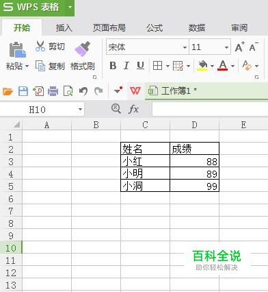Image resolution: width=268 pixels, height=292 pixels.
Task: Select all cells via corner triangle
Action: click(17, 125)
